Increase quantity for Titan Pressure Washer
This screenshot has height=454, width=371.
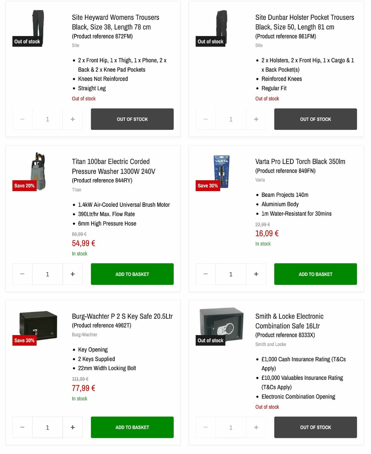tap(72, 274)
